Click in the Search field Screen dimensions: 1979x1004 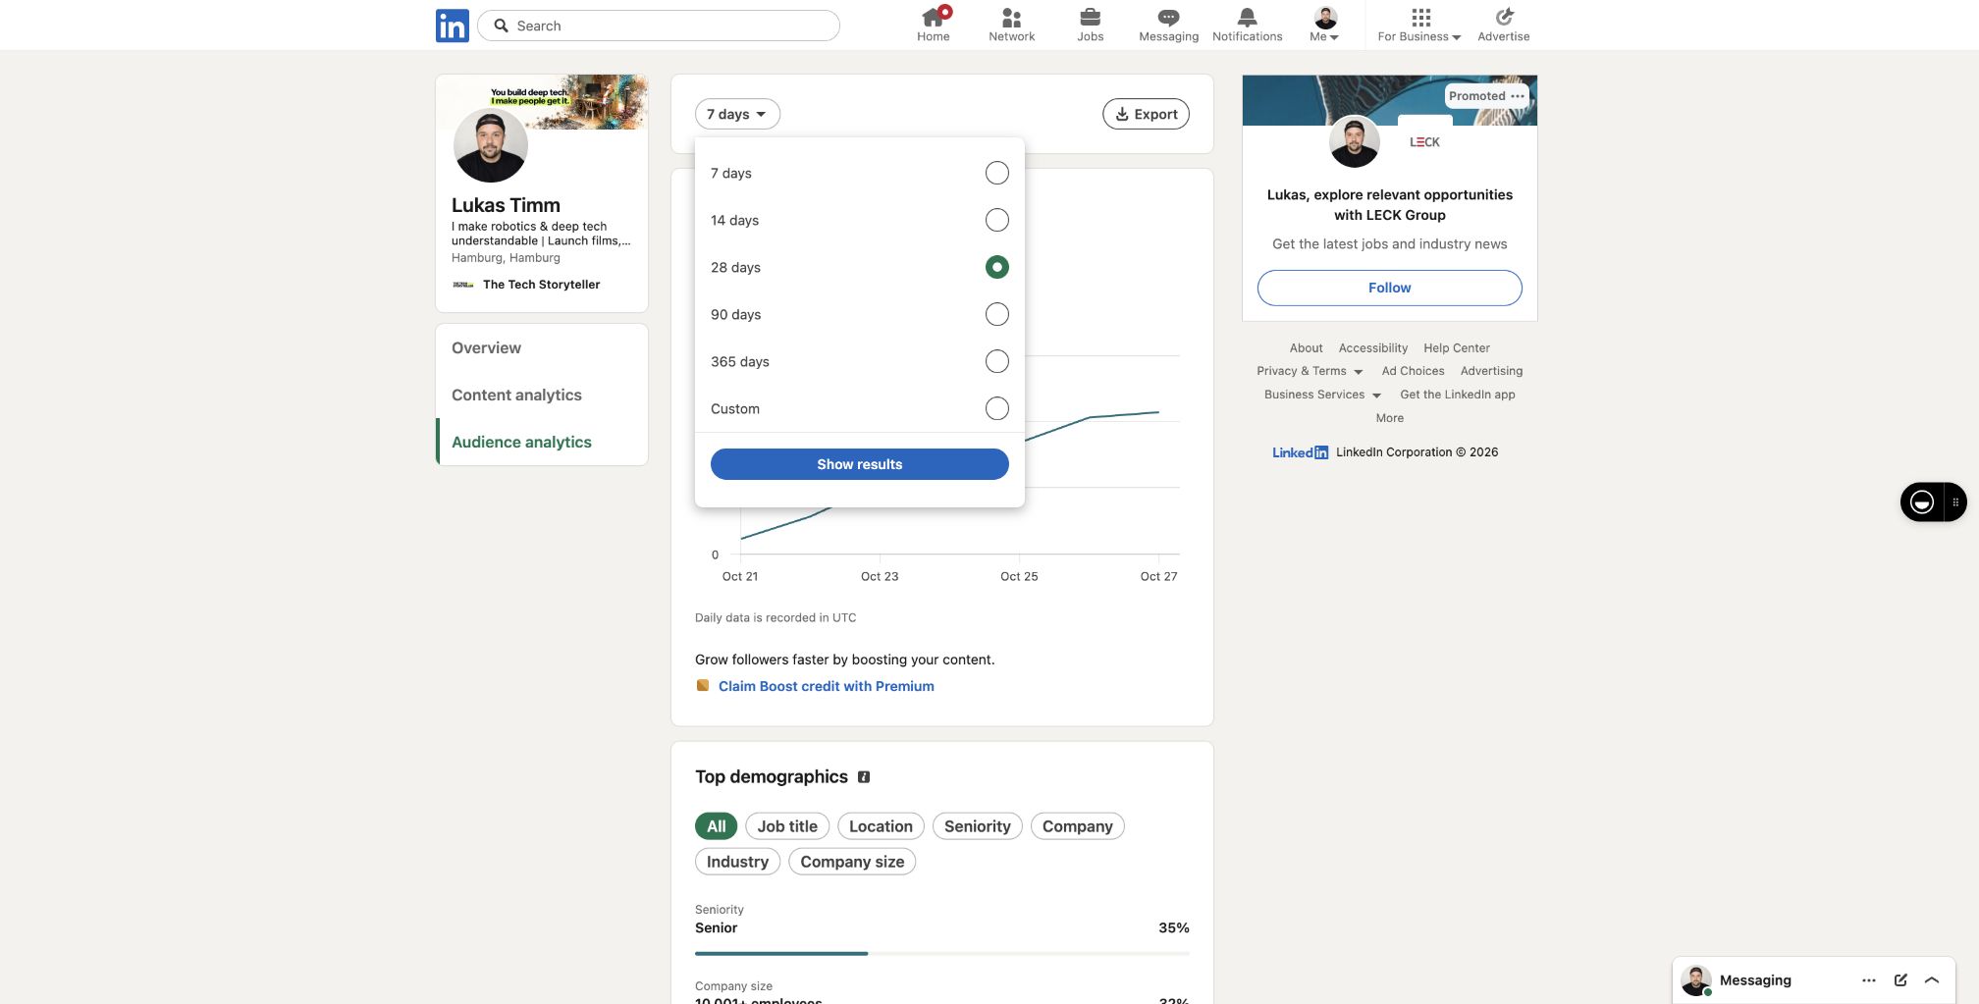pos(659,26)
